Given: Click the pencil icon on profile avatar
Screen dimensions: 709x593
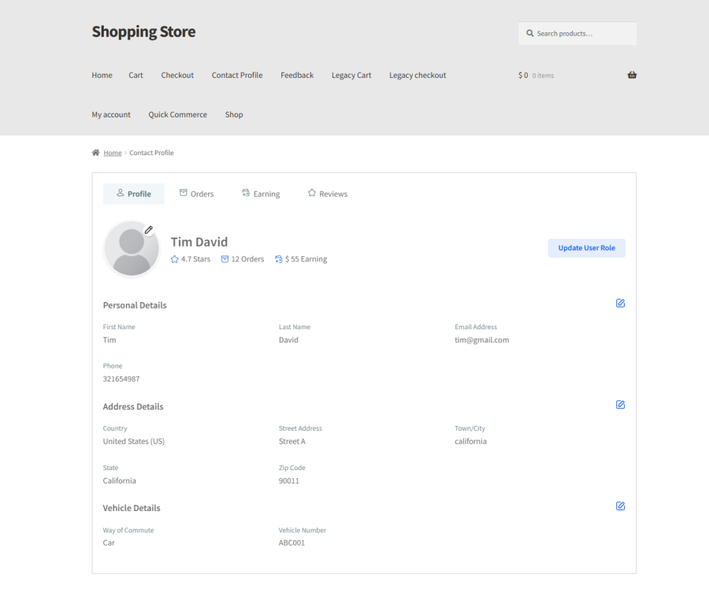Looking at the screenshot, I should [149, 230].
